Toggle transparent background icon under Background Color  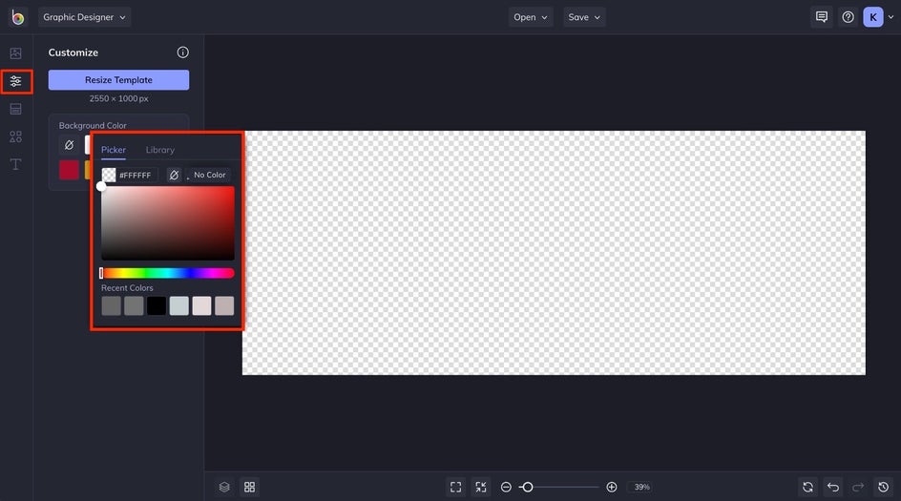pyautogui.click(x=69, y=145)
